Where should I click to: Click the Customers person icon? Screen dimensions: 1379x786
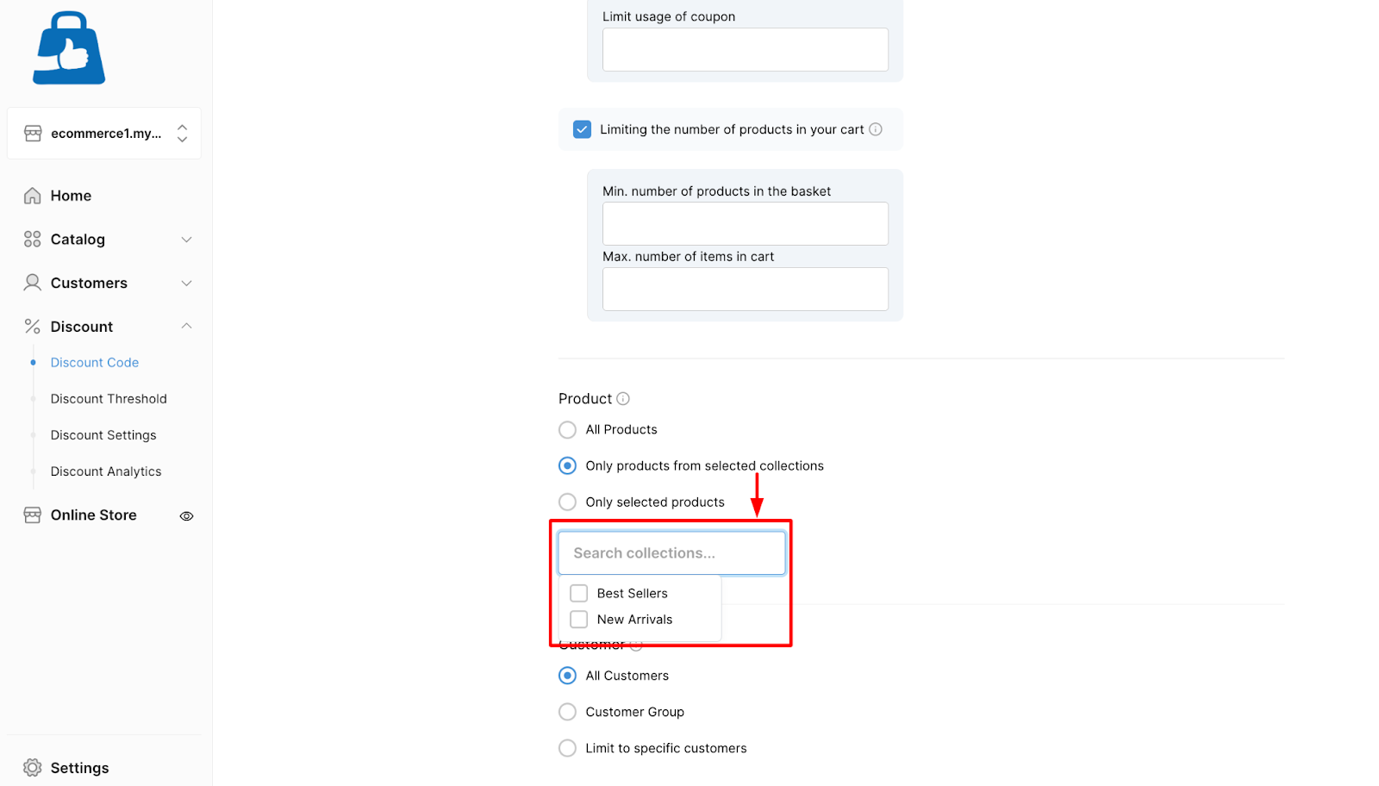pyautogui.click(x=32, y=283)
